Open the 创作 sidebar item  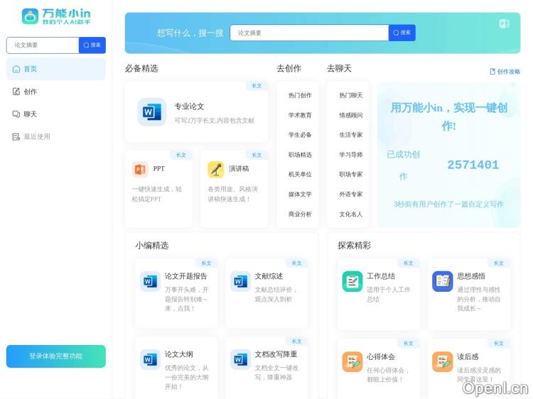click(x=56, y=92)
